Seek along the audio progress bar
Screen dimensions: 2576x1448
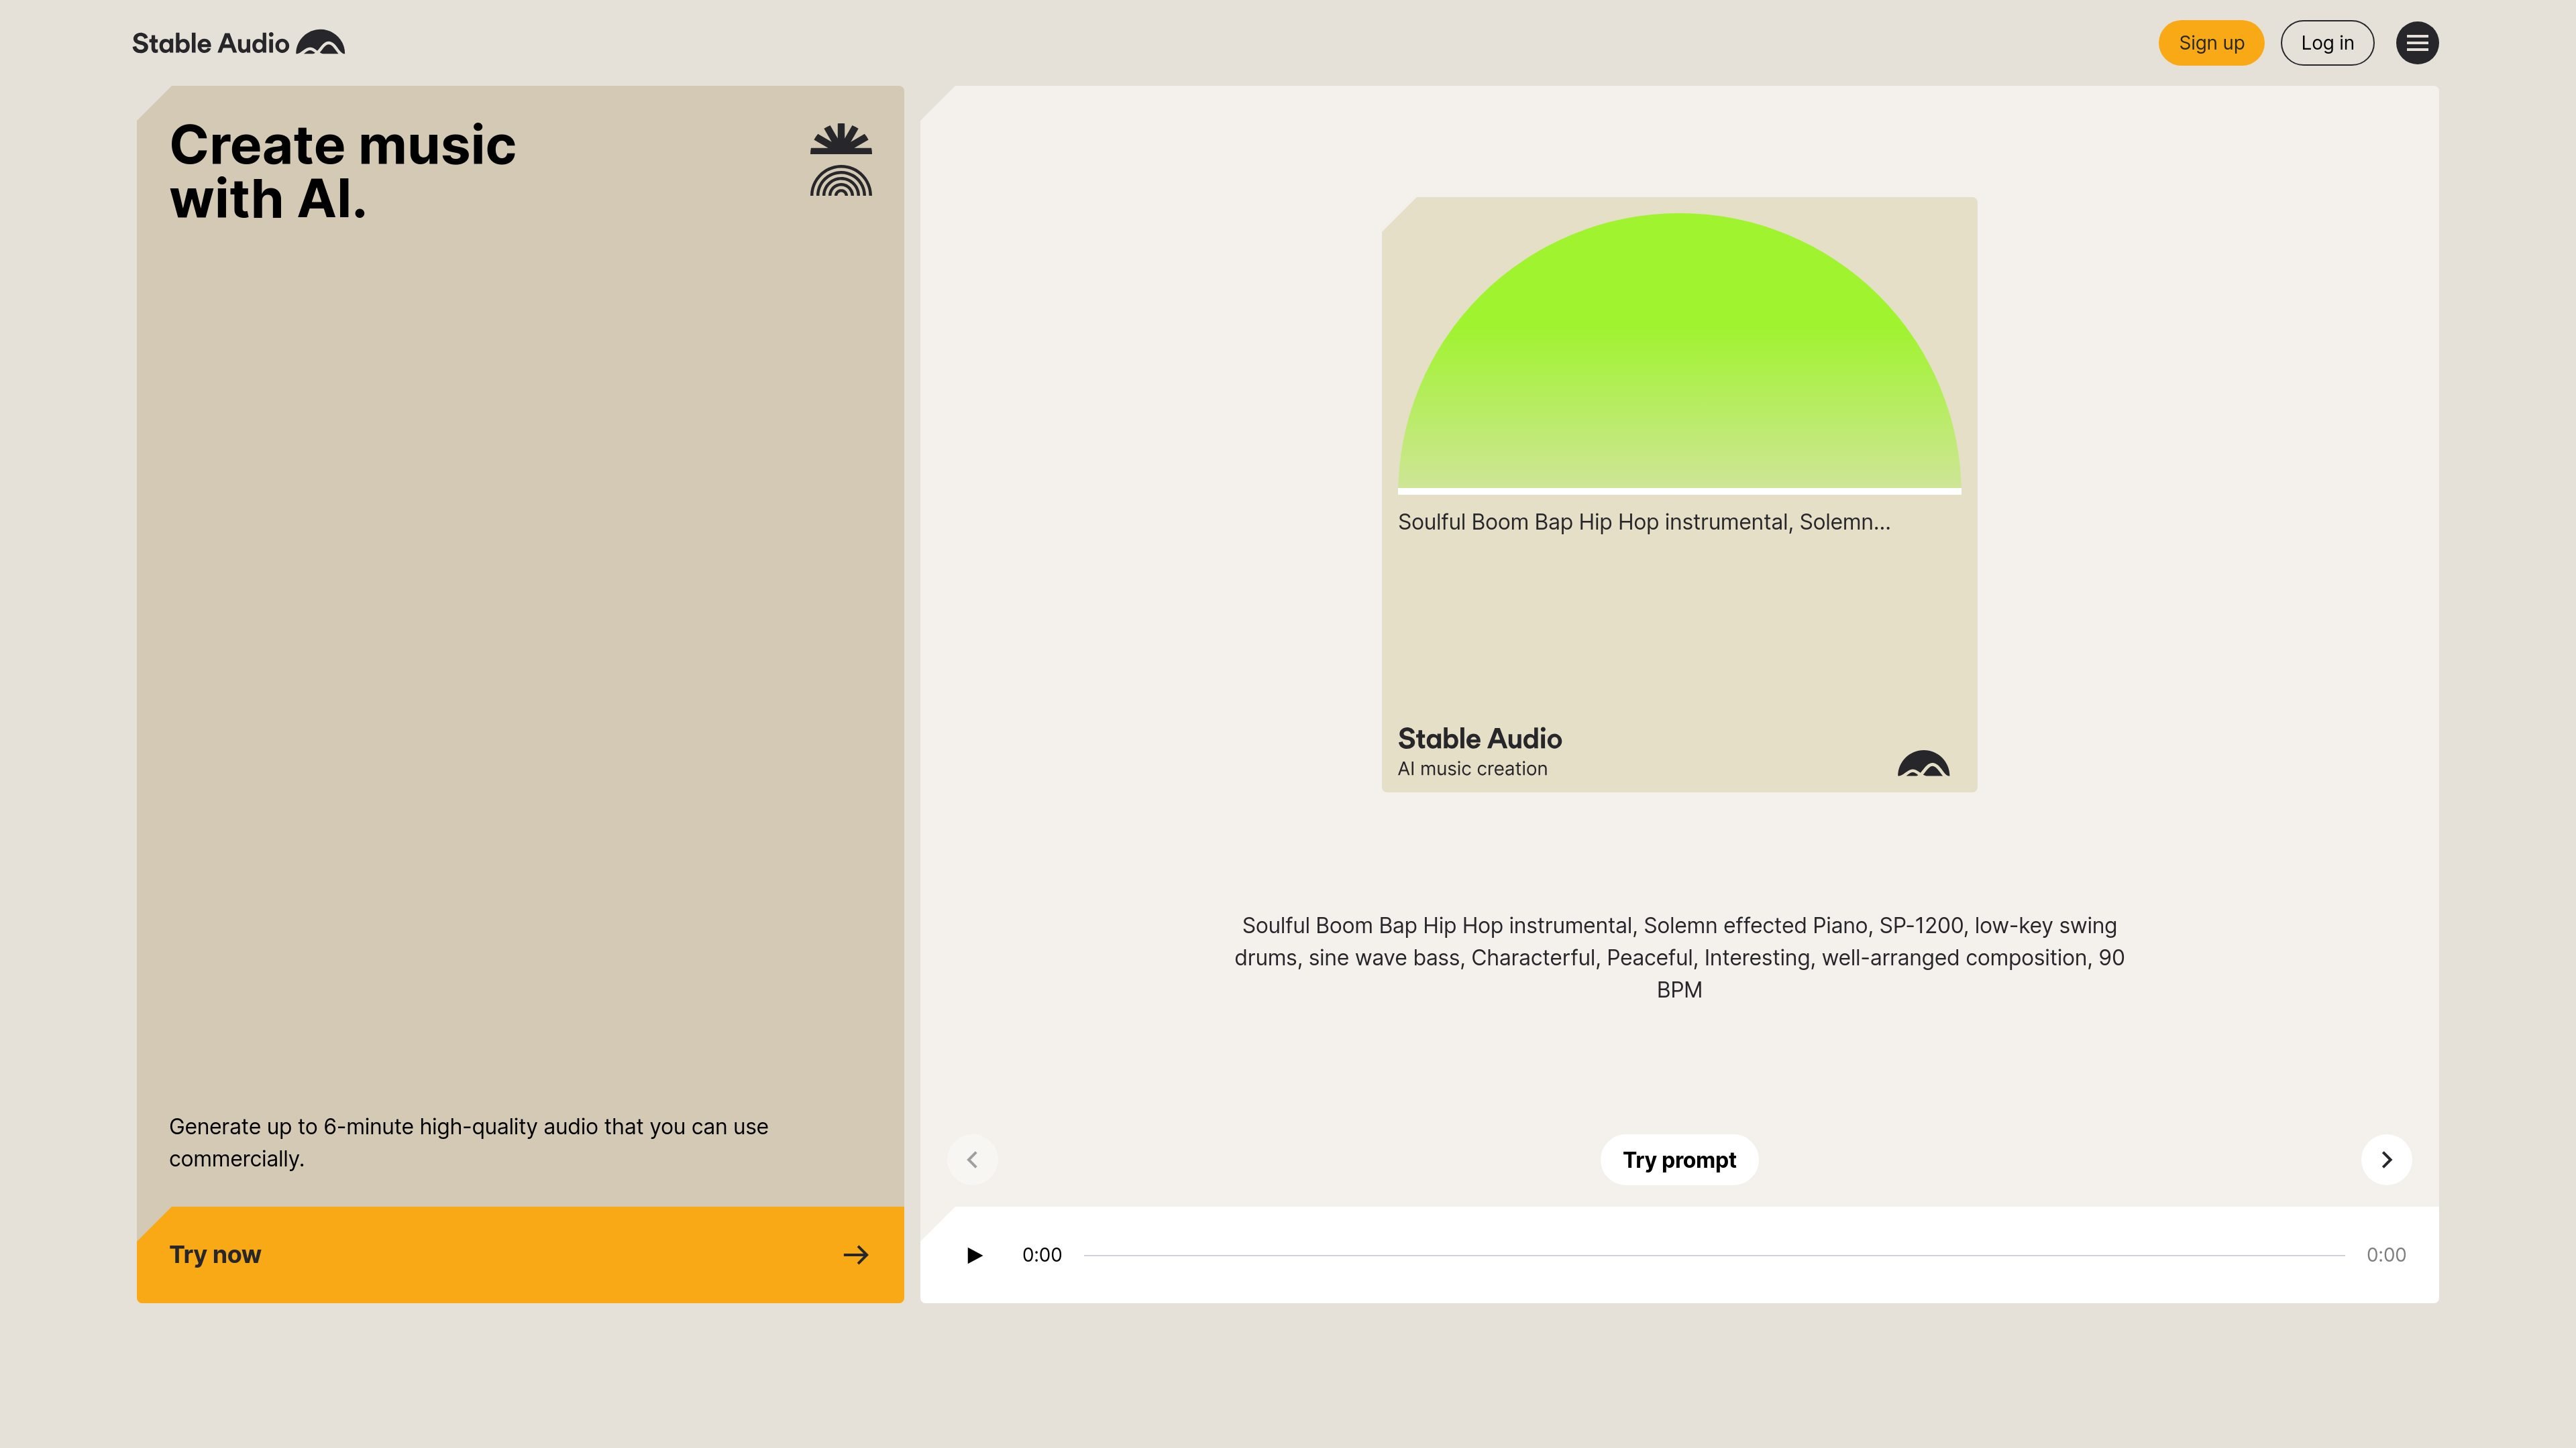pos(1713,1255)
